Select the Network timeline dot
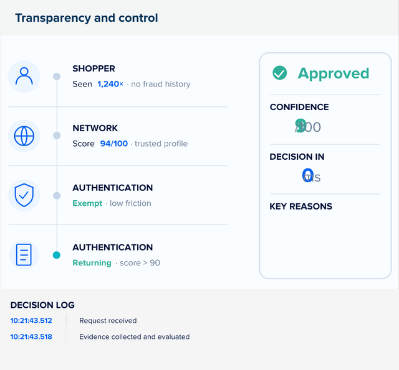Image resolution: width=399 pixels, height=370 pixels. click(57, 136)
